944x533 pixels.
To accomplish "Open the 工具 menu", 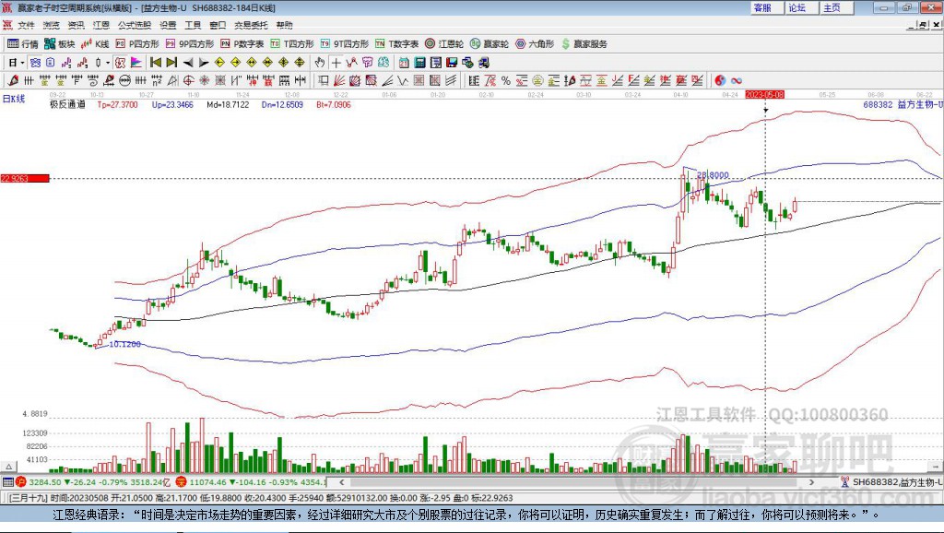I will pos(193,25).
